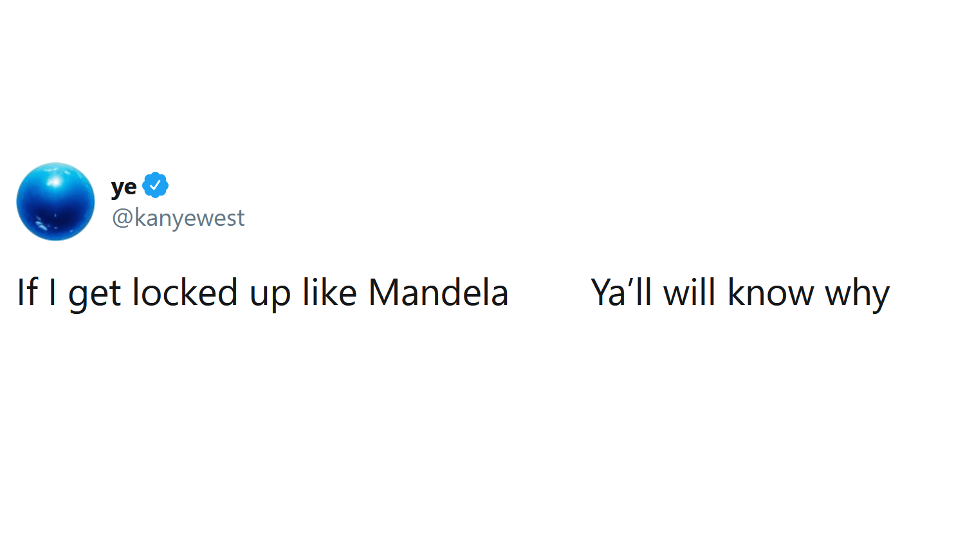Click the word "locked" in the tweet
The image size is (965, 543).
click(x=185, y=293)
